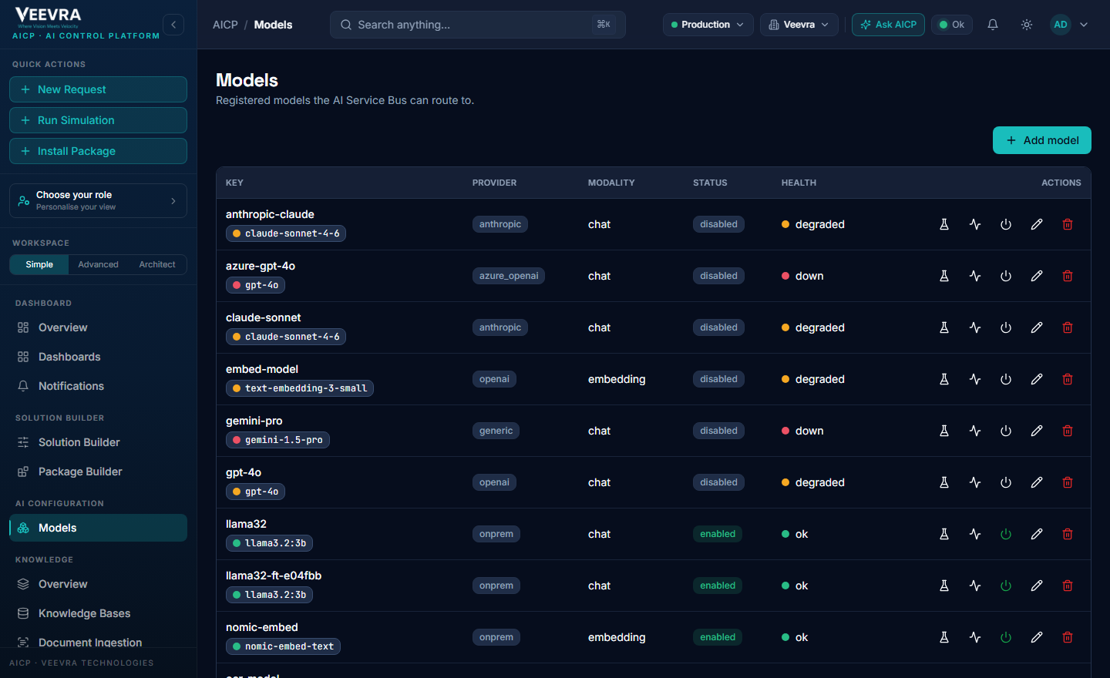The image size is (1110, 678).
Task: Collapse the sidebar with chevron button
Action: [173, 25]
